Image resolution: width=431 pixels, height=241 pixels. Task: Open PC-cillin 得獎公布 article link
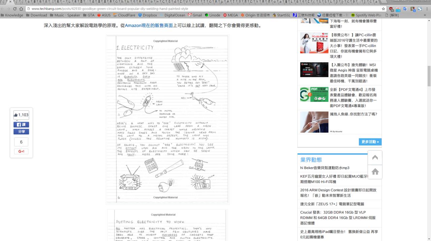pyautogui.click(x=354, y=46)
